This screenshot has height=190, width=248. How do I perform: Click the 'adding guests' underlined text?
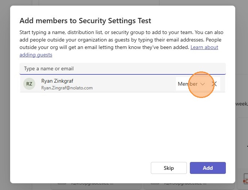36,55
